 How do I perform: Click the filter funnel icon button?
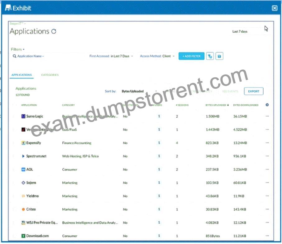pos(210,56)
